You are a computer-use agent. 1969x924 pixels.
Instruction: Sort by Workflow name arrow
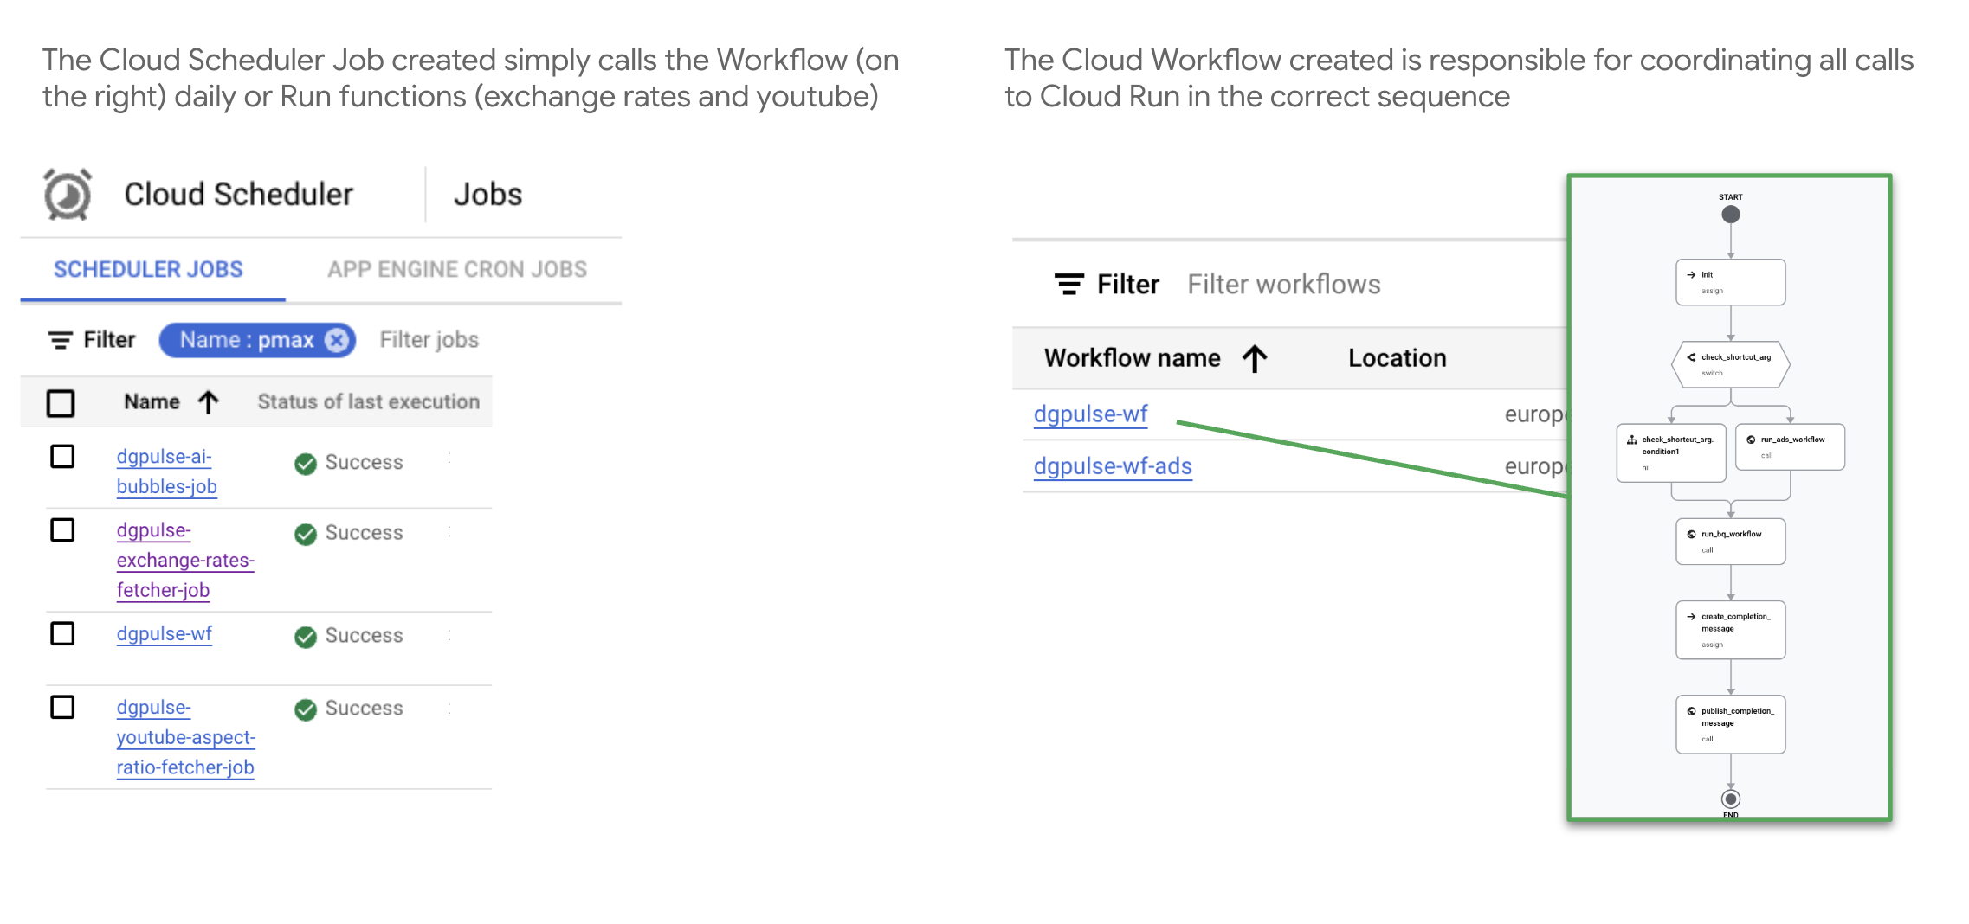(1255, 358)
